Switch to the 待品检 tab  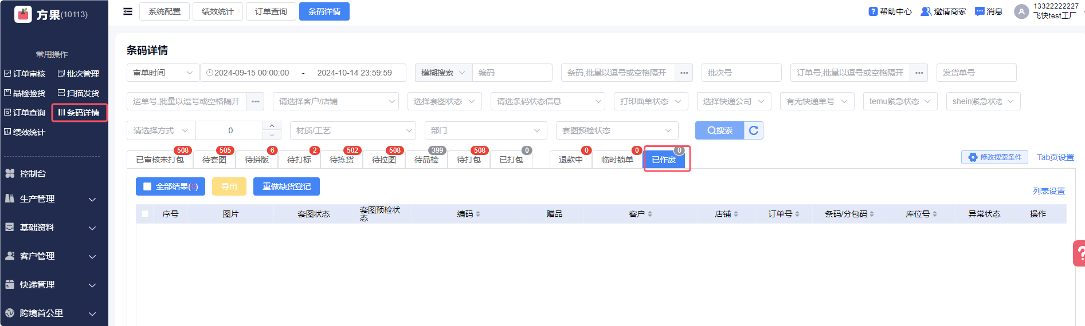pos(426,160)
